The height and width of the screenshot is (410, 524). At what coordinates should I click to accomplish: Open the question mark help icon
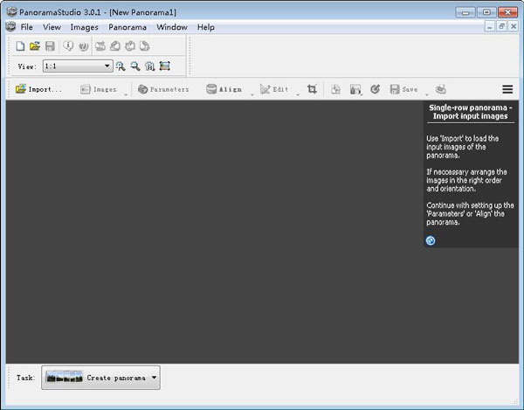click(x=83, y=46)
